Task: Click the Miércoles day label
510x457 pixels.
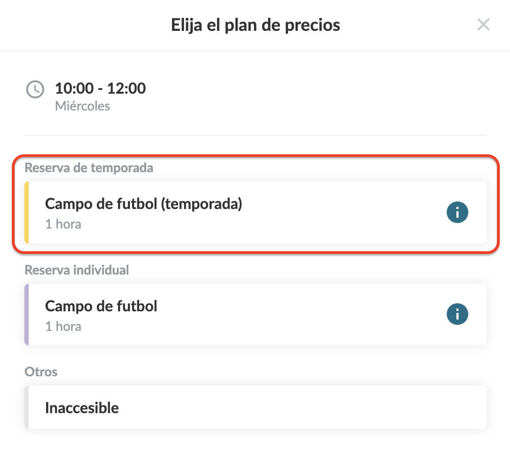Action: point(82,106)
